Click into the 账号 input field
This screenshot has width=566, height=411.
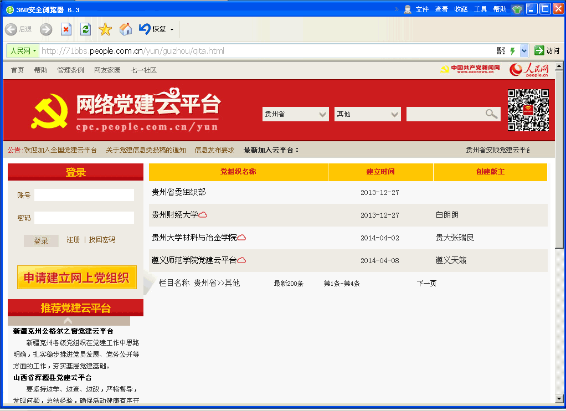pyautogui.click(x=84, y=195)
